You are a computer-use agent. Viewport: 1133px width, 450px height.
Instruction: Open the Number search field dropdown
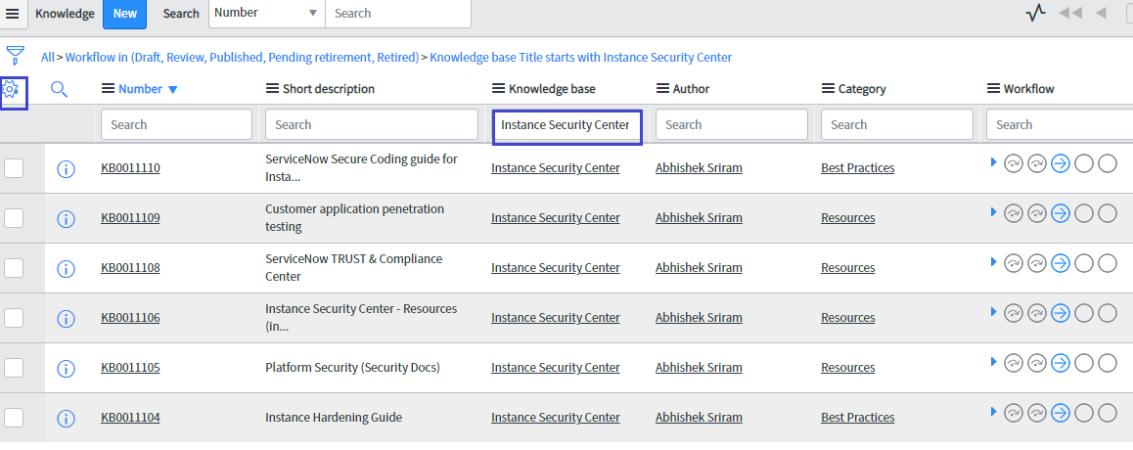click(x=267, y=13)
